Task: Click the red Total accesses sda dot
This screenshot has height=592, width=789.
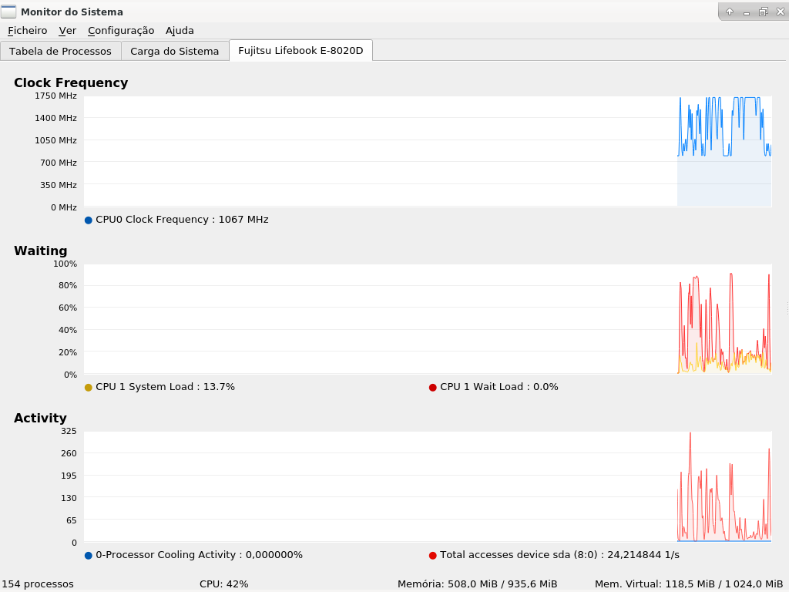Action: [433, 555]
